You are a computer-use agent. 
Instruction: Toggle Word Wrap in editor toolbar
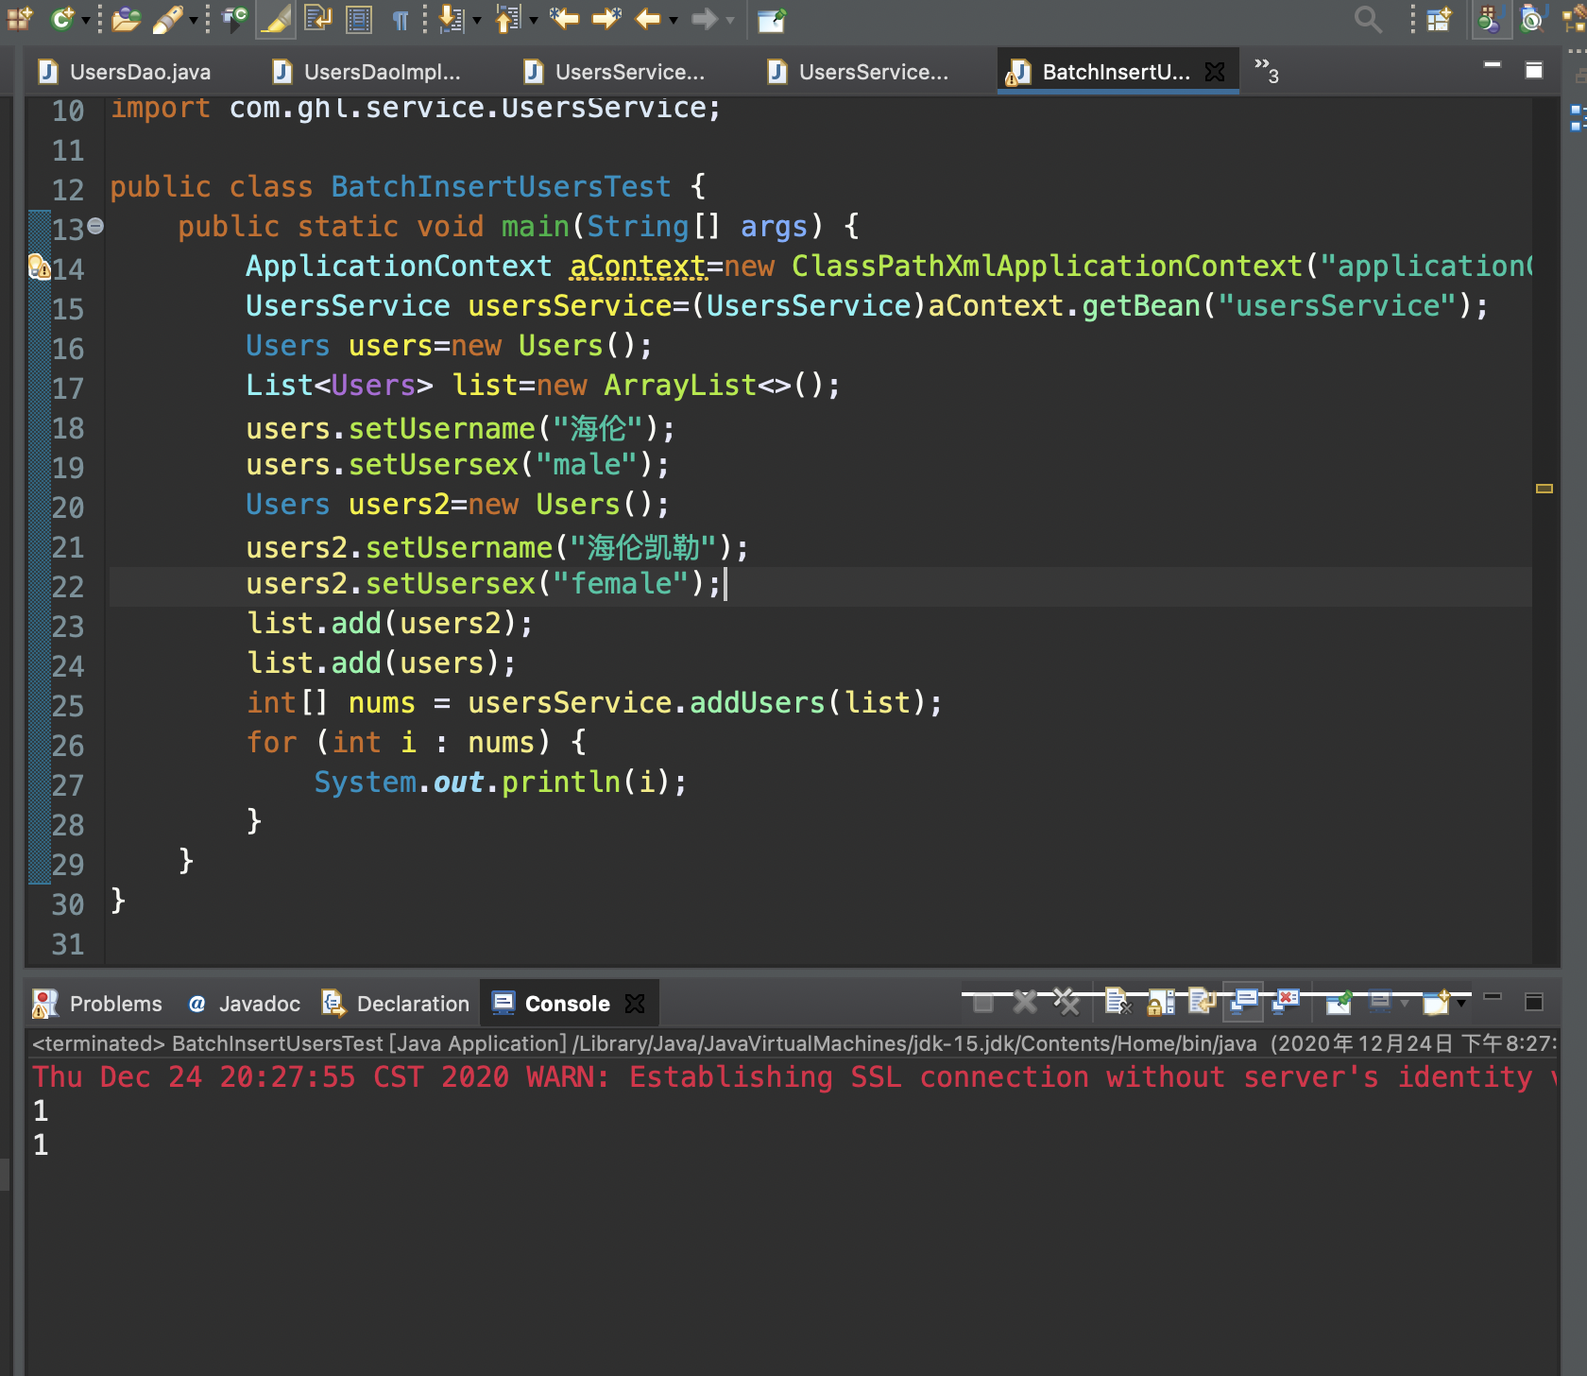pyautogui.click(x=318, y=19)
